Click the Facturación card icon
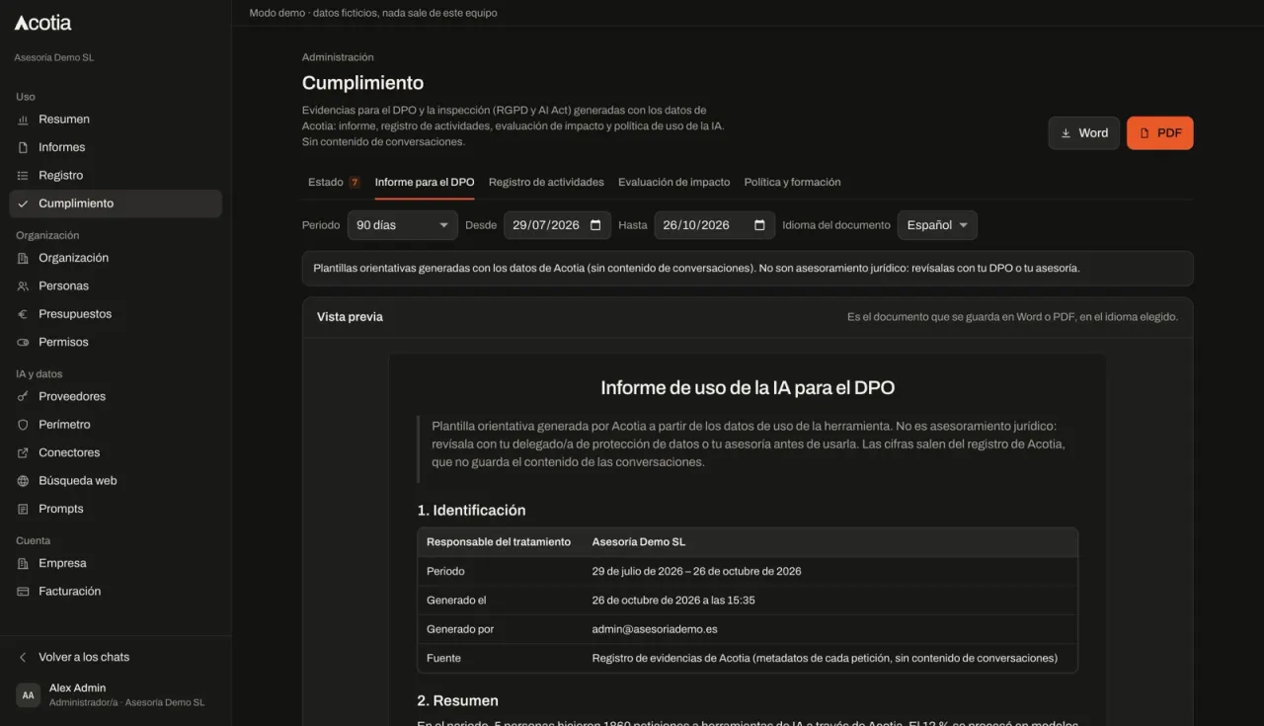1264x726 pixels. [x=23, y=592]
